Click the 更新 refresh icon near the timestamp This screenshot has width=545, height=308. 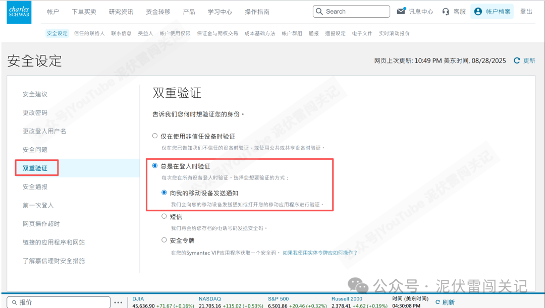pos(516,60)
